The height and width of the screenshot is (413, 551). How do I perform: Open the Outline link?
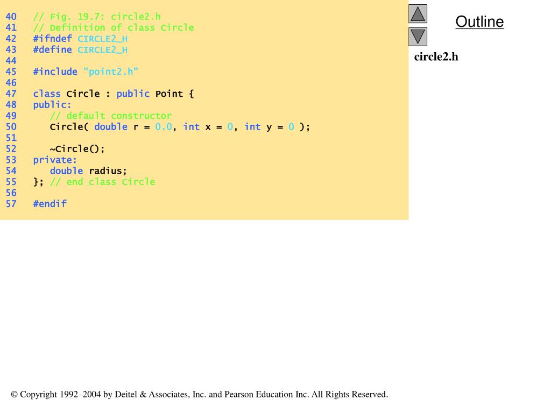pyautogui.click(x=479, y=22)
